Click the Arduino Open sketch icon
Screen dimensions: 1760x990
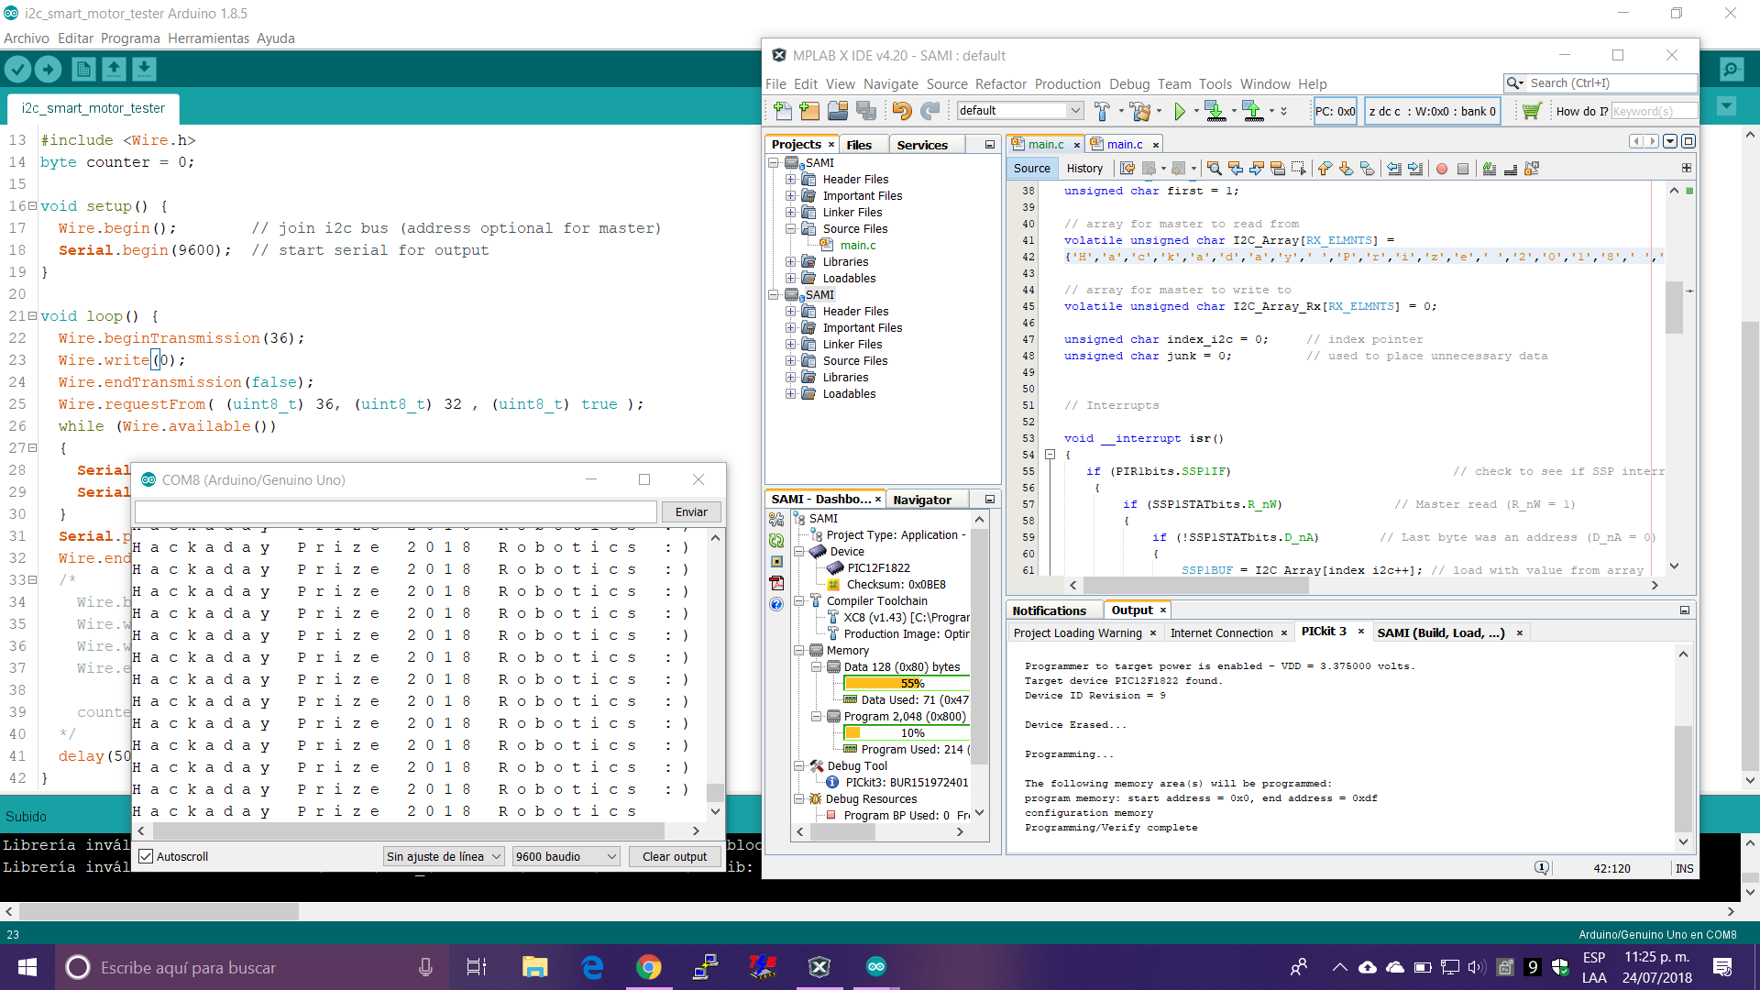click(114, 69)
